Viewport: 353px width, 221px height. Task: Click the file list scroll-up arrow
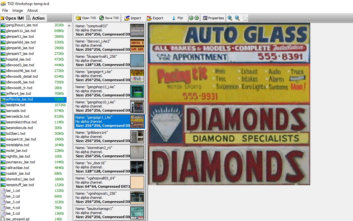tap(69, 26)
